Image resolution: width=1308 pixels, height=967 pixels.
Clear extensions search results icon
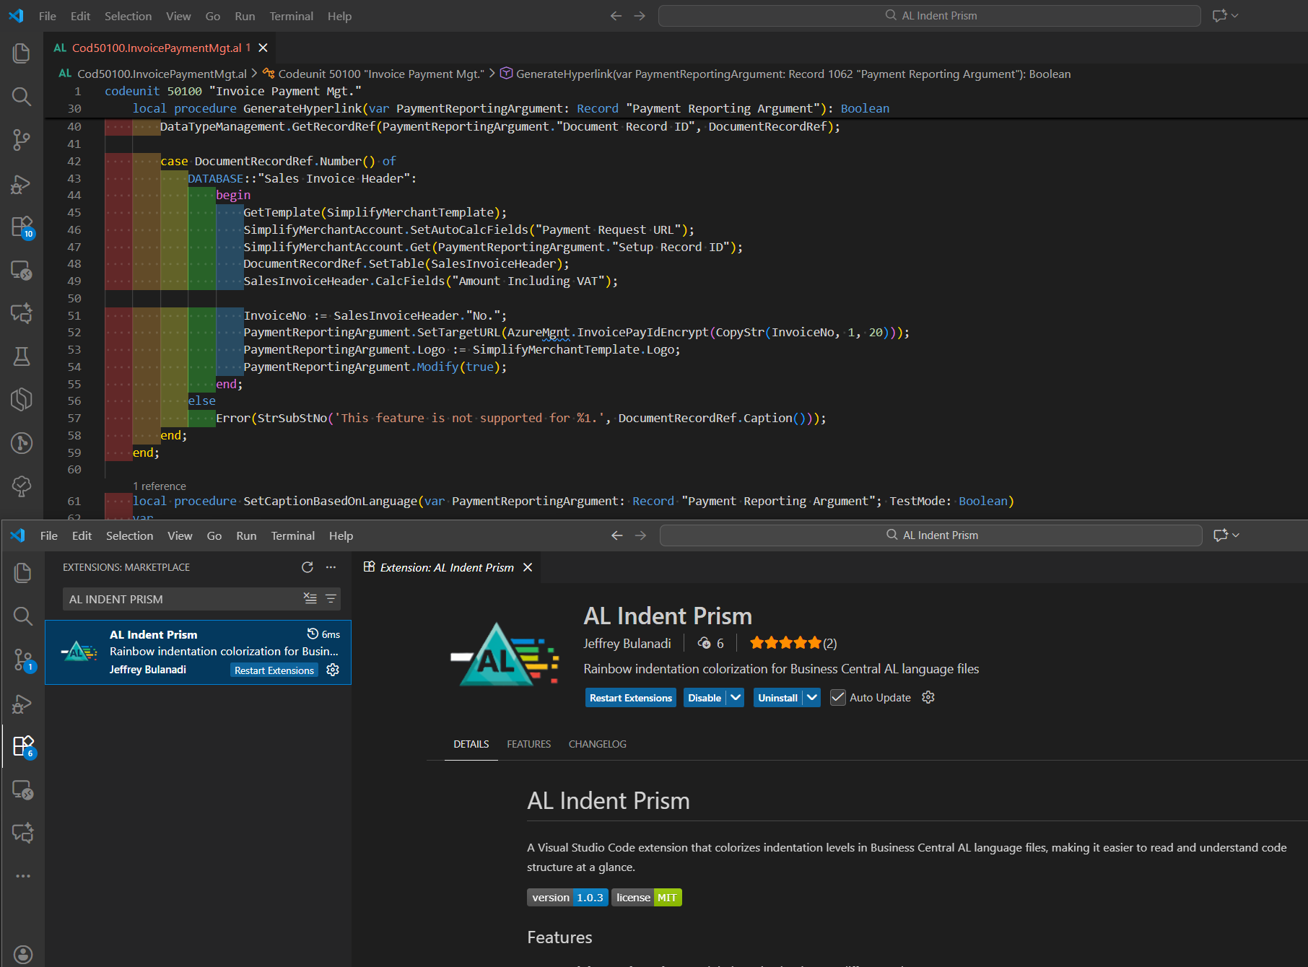click(x=310, y=598)
